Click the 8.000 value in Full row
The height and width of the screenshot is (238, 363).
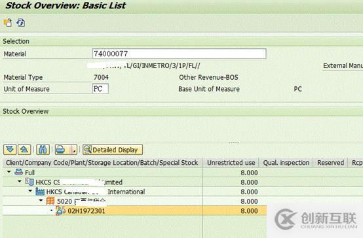coord(249,173)
